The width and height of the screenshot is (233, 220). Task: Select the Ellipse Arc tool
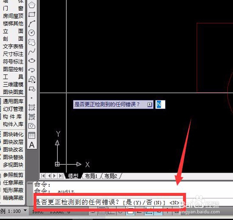point(32,70)
